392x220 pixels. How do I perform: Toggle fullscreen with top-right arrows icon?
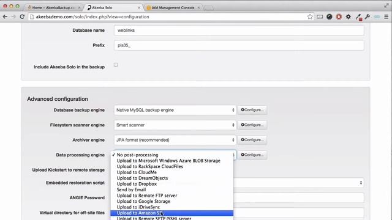point(386,5)
